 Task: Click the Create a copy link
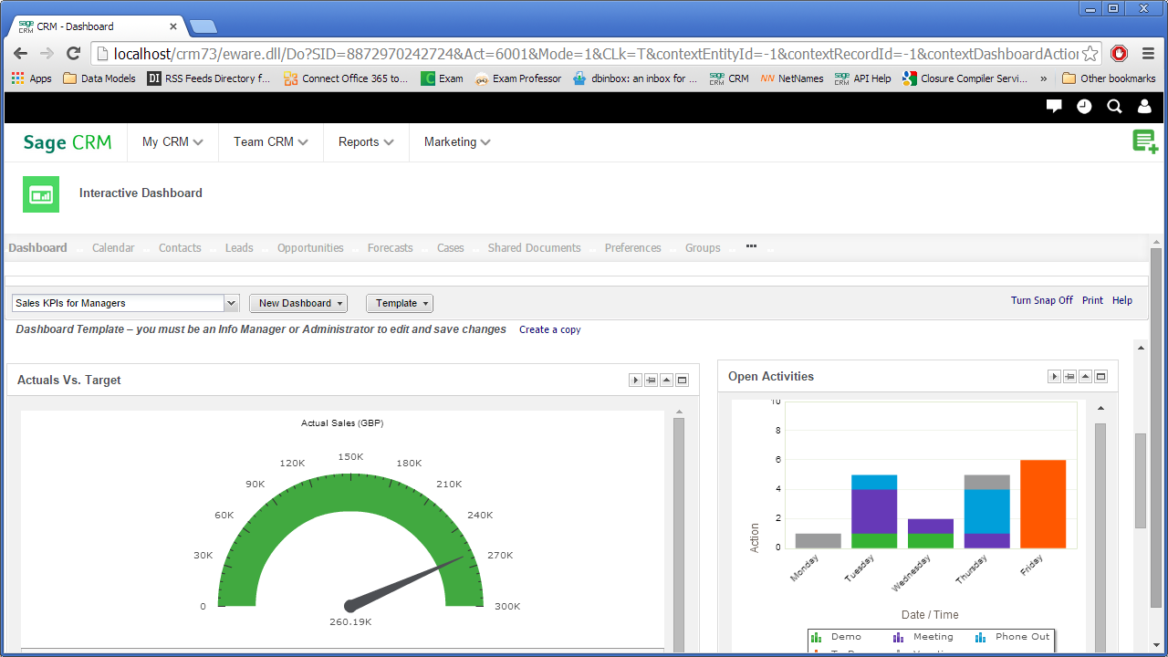pos(549,329)
